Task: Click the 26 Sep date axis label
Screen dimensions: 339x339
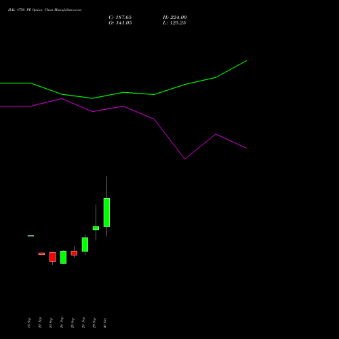Action: (x=83, y=323)
